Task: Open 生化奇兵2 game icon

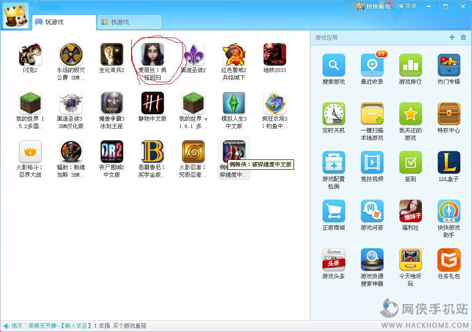Action: tap(111, 54)
